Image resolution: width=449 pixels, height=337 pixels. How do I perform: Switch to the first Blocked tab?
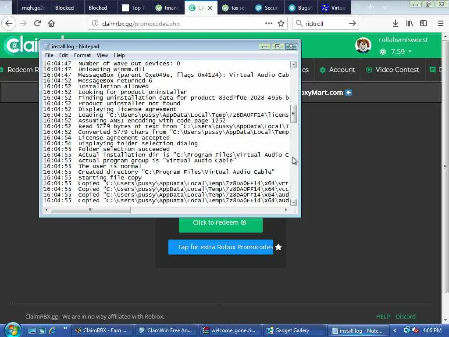[x=67, y=8]
